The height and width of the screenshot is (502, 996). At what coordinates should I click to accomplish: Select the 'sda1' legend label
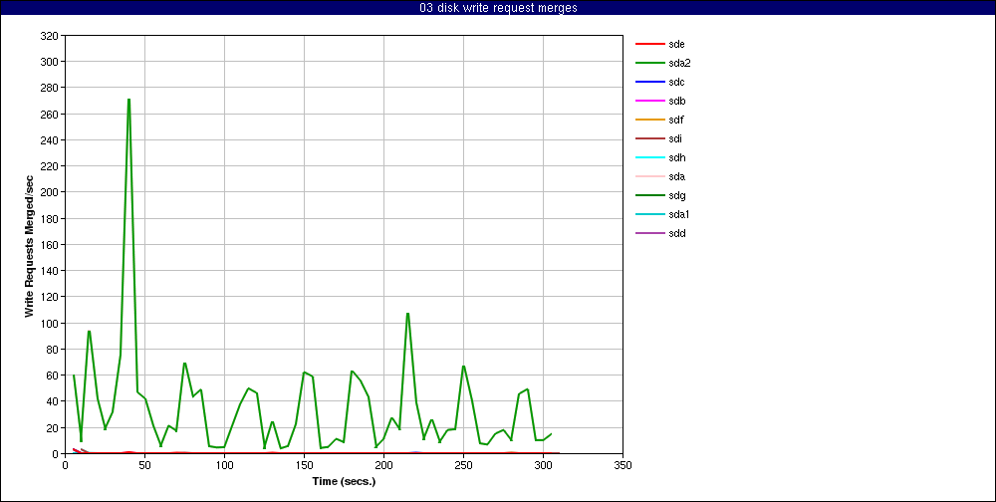click(x=678, y=214)
